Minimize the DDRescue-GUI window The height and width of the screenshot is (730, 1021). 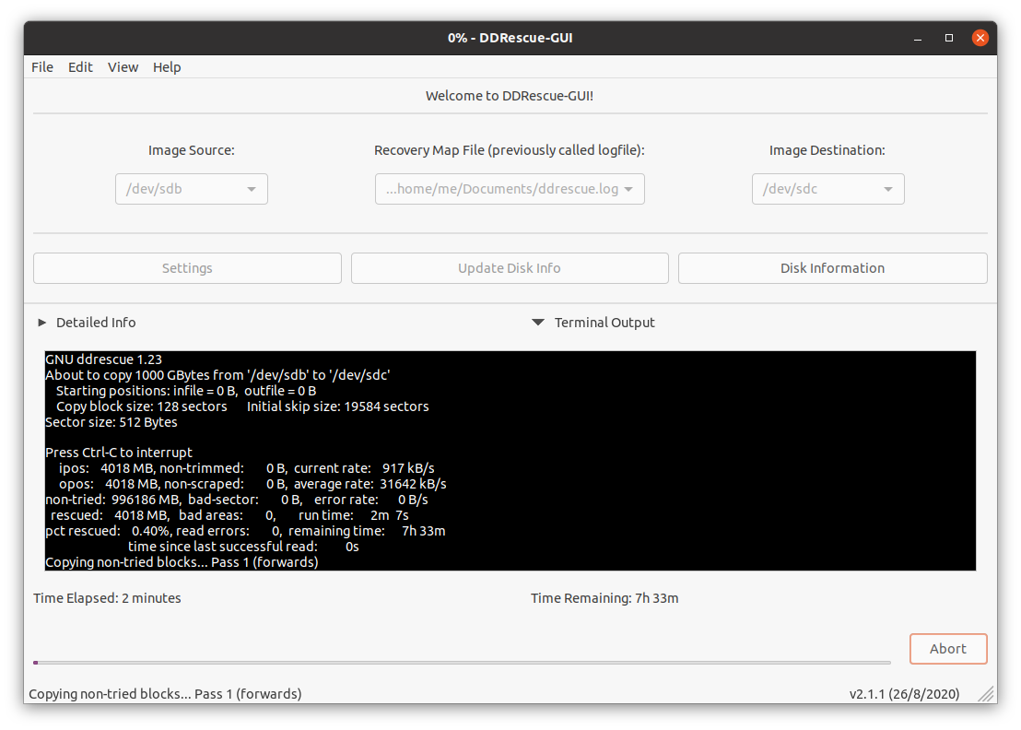tap(918, 38)
